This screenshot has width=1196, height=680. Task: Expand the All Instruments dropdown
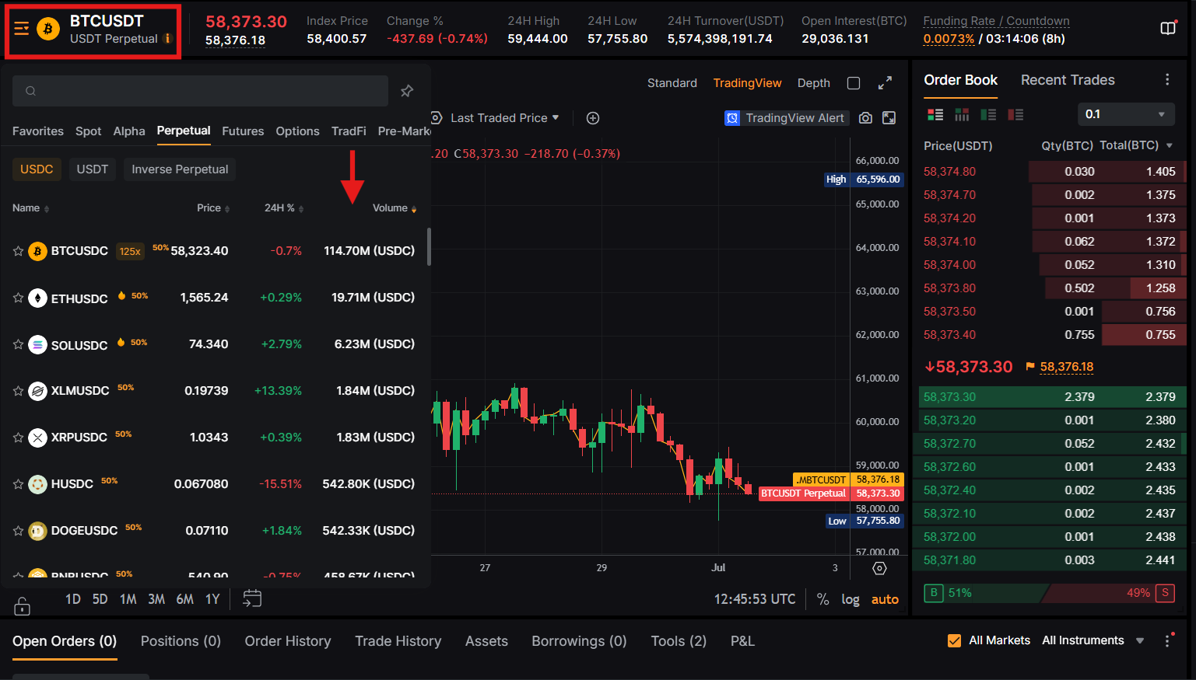point(1093,640)
